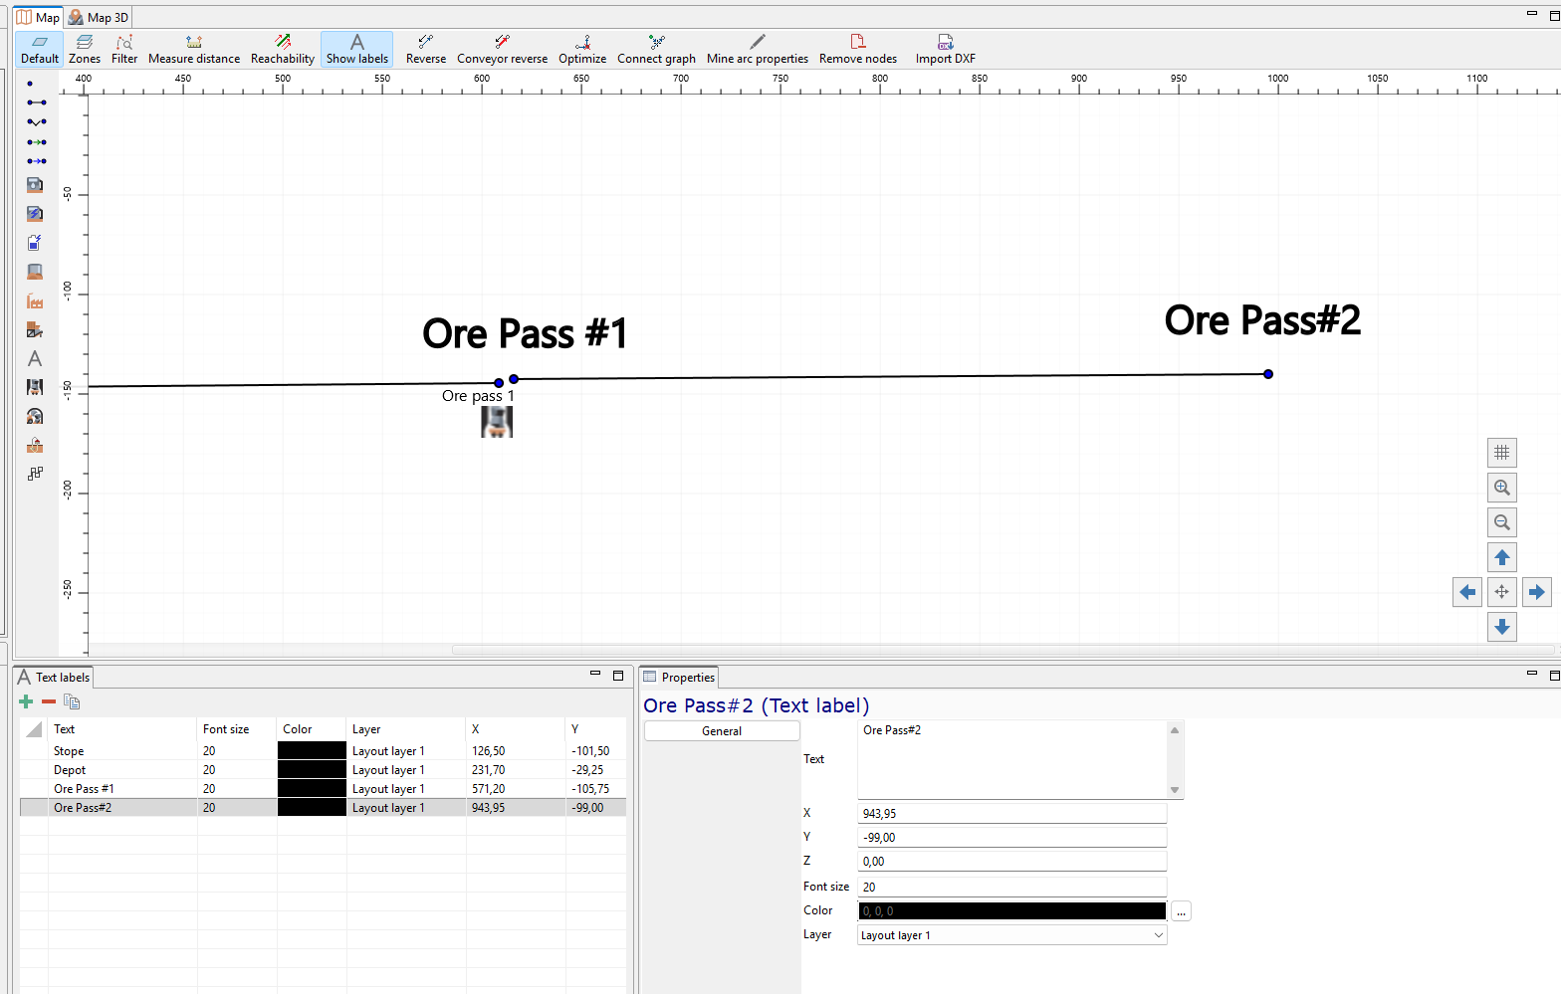The width and height of the screenshot is (1561, 994).
Task: Click the Depot row color swatch
Action: 312,770
